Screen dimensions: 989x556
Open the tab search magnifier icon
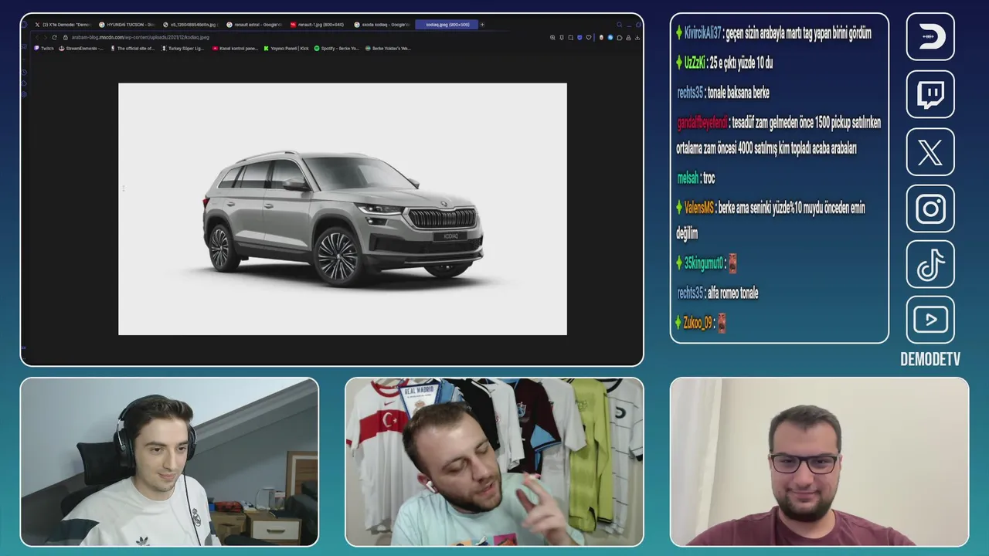click(x=619, y=25)
